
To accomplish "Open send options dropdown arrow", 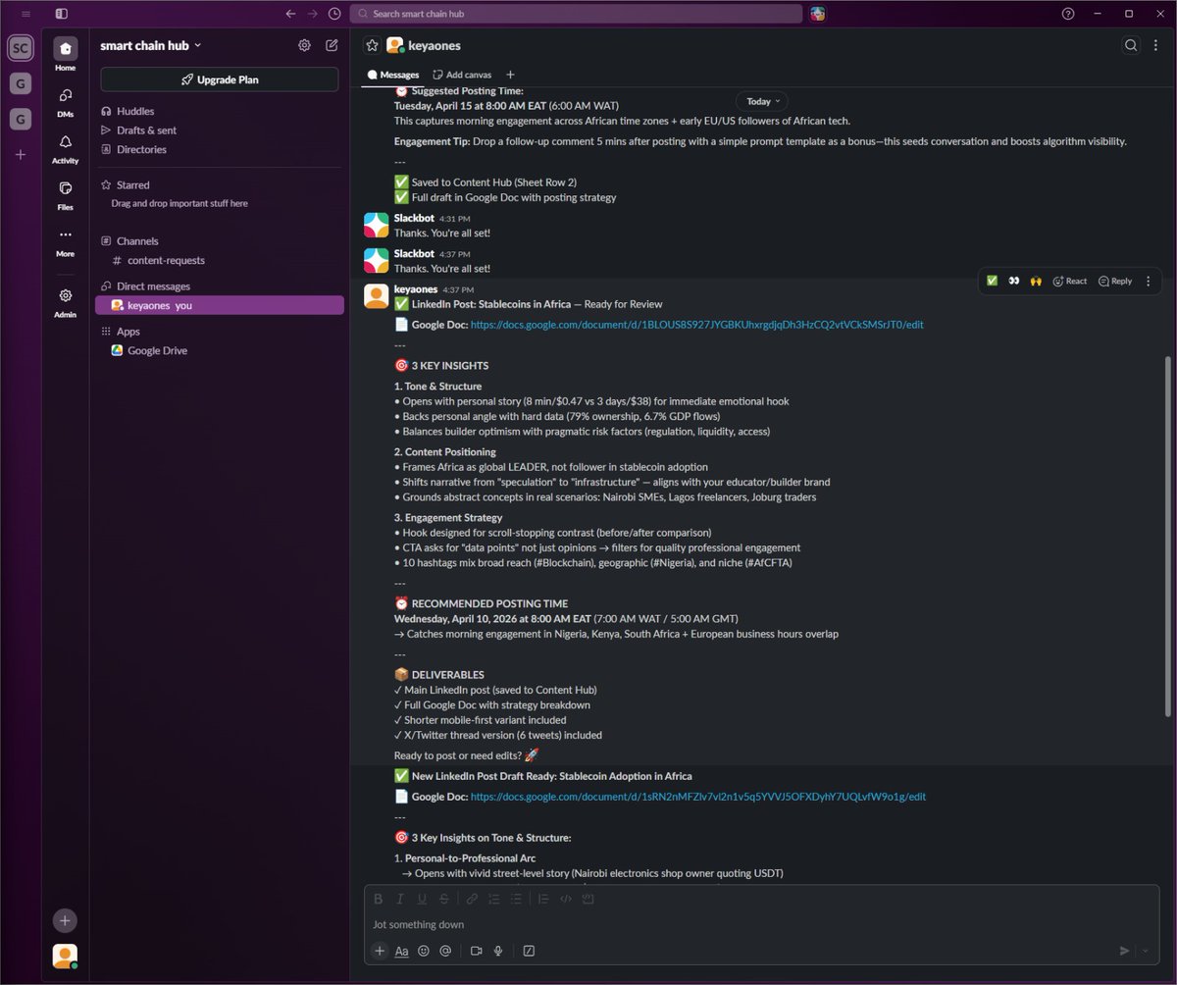I will [x=1145, y=951].
